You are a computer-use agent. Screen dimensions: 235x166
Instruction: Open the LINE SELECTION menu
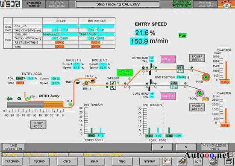(14, 147)
